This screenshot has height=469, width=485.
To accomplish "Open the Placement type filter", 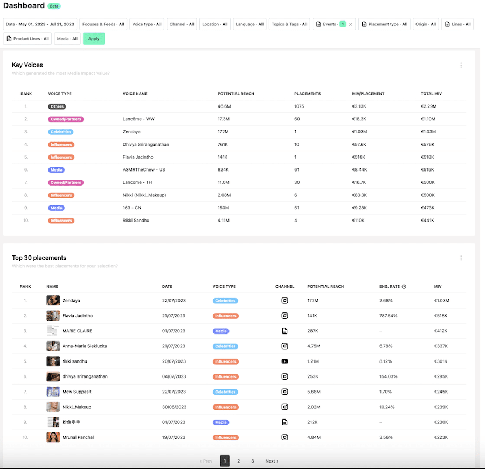I will (384, 24).
